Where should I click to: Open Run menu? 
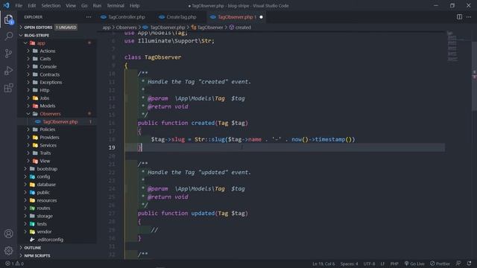[x=97, y=5]
